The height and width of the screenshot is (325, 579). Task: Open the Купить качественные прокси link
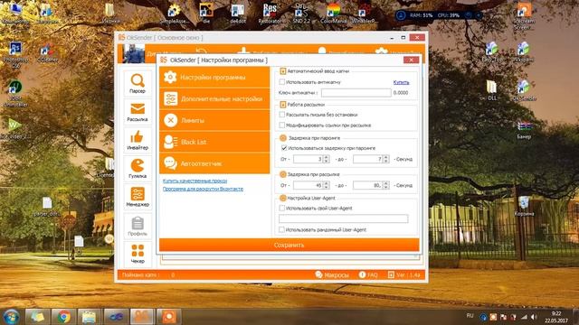click(195, 181)
